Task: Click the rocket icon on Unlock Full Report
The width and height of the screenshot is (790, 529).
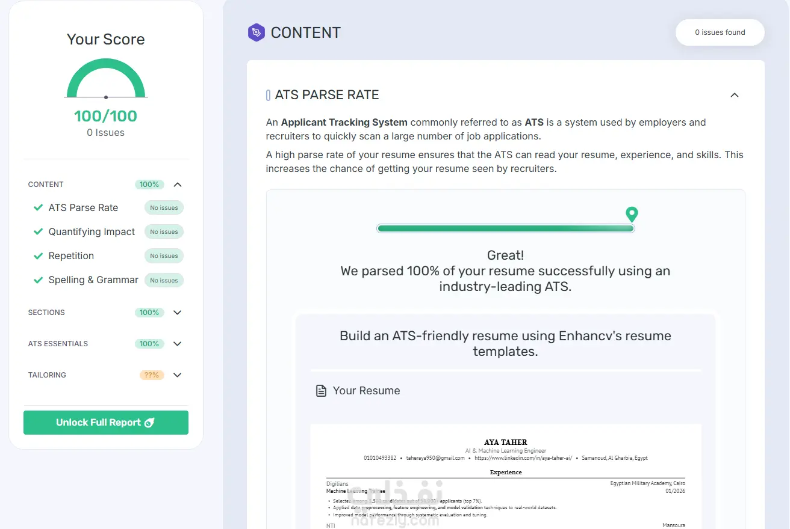Action: pyautogui.click(x=149, y=423)
